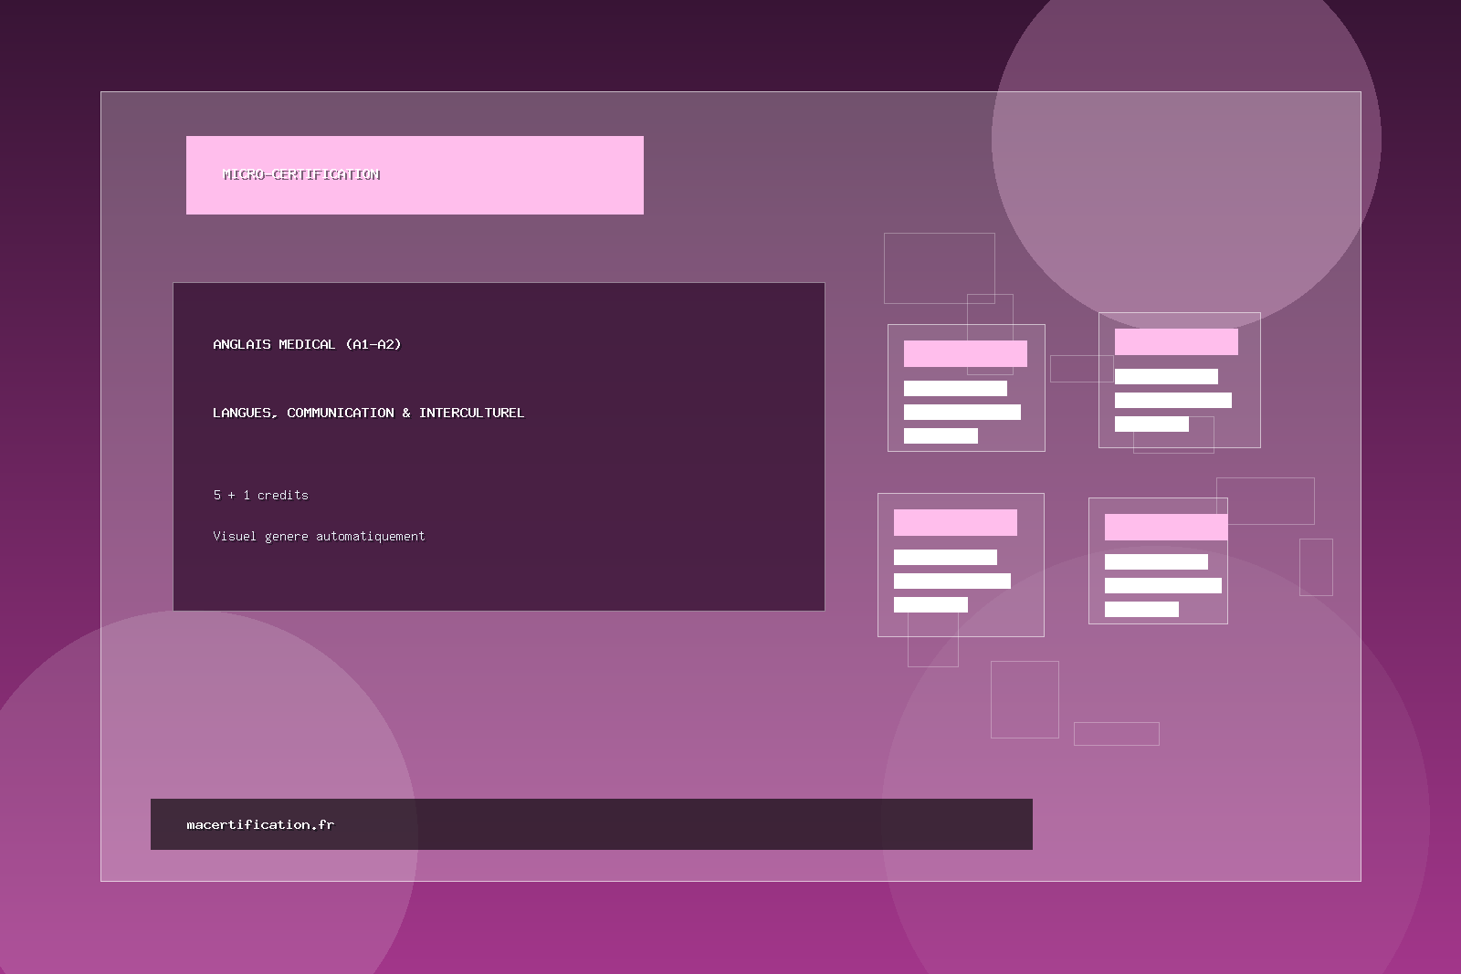This screenshot has height=974, width=1461.
Task: Click the small wide outlined rectangle below the cards
Action: click(x=1116, y=734)
